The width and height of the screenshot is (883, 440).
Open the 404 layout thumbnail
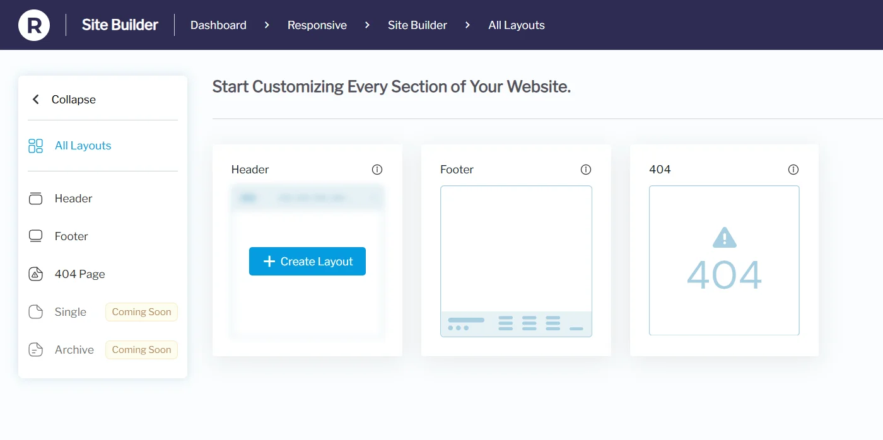(x=724, y=260)
